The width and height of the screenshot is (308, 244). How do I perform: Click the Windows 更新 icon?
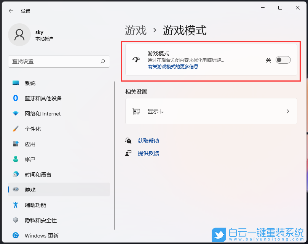tap(15, 235)
